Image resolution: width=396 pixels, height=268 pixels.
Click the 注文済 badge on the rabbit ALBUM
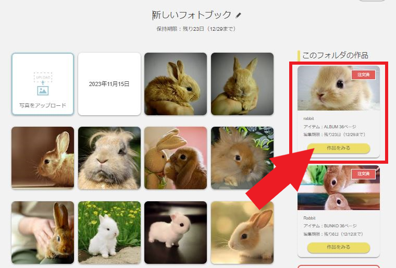pos(363,75)
